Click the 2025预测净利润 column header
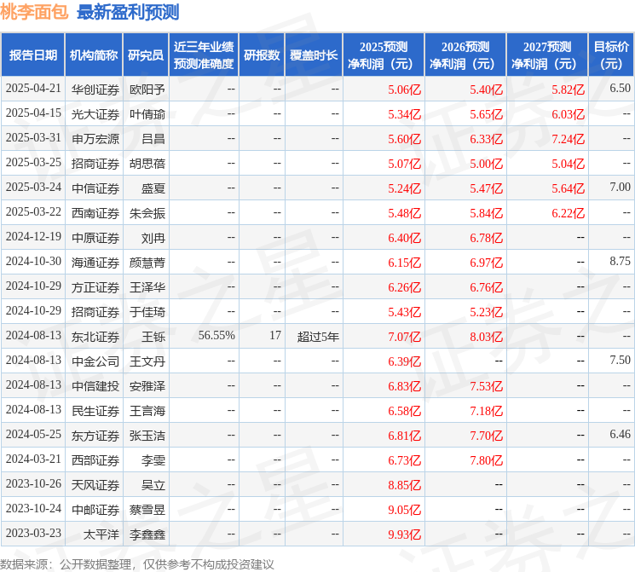Viewport: 635px width, 572px height. pyautogui.click(x=384, y=55)
